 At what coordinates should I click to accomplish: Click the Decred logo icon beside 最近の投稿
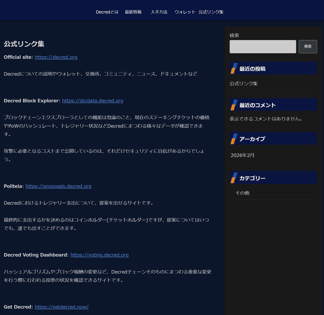pos(234,68)
